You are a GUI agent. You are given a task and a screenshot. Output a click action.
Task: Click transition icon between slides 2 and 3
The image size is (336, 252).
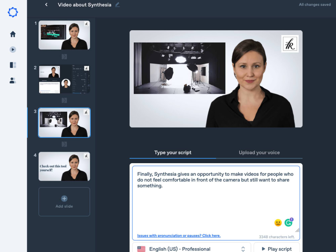64,101
